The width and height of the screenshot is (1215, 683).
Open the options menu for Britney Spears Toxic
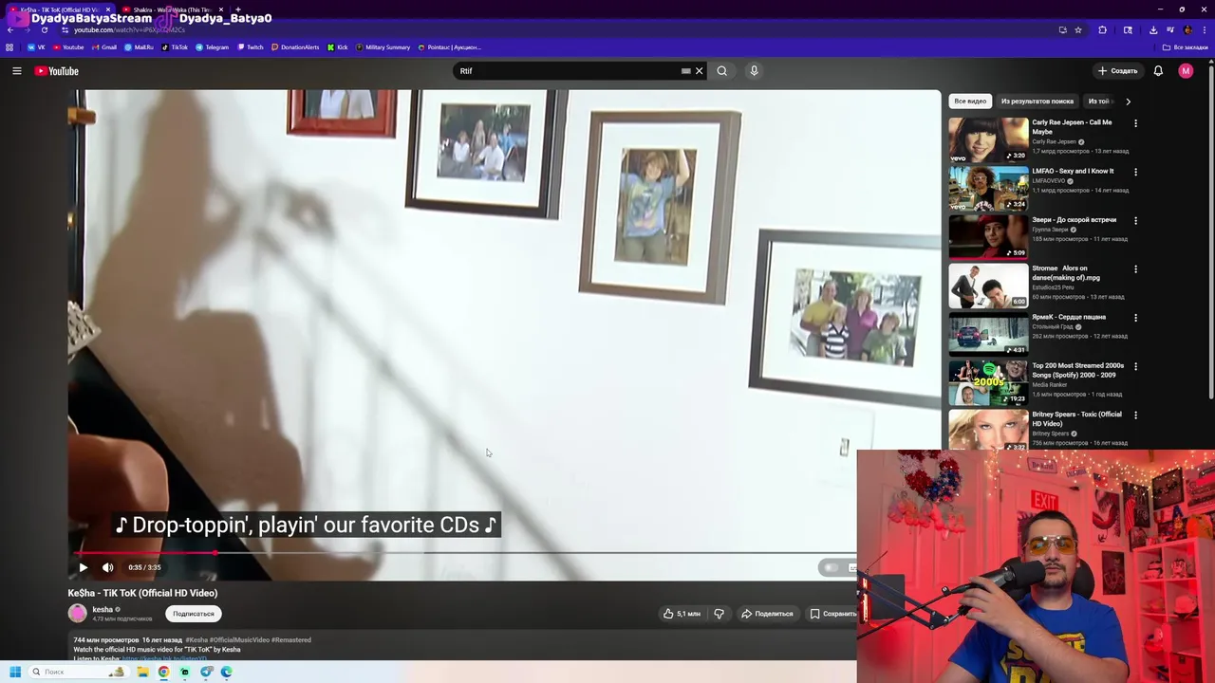click(1135, 415)
